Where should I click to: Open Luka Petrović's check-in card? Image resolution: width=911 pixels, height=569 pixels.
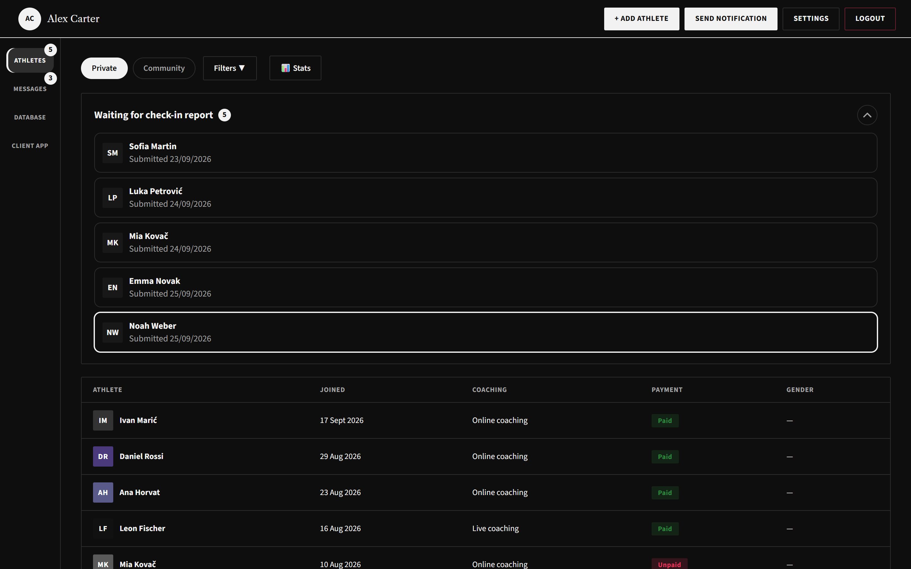[x=486, y=198]
